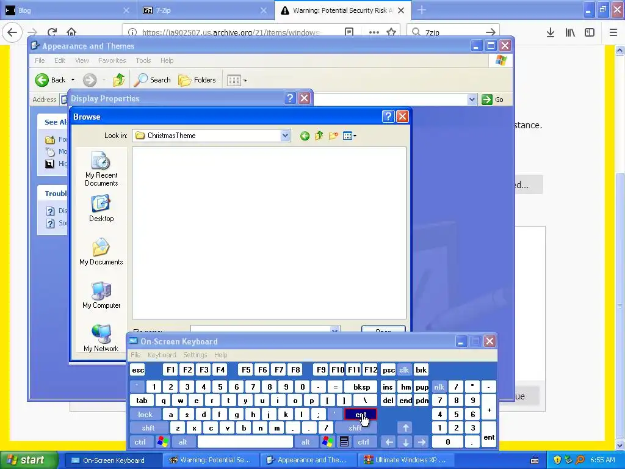This screenshot has width=625, height=469.
Task: Select My Computer in places bar
Action: [x=101, y=295]
